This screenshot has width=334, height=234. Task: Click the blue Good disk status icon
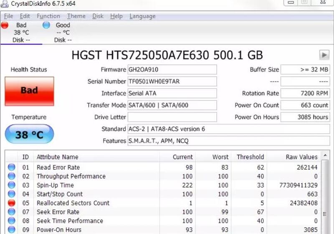point(46,25)
